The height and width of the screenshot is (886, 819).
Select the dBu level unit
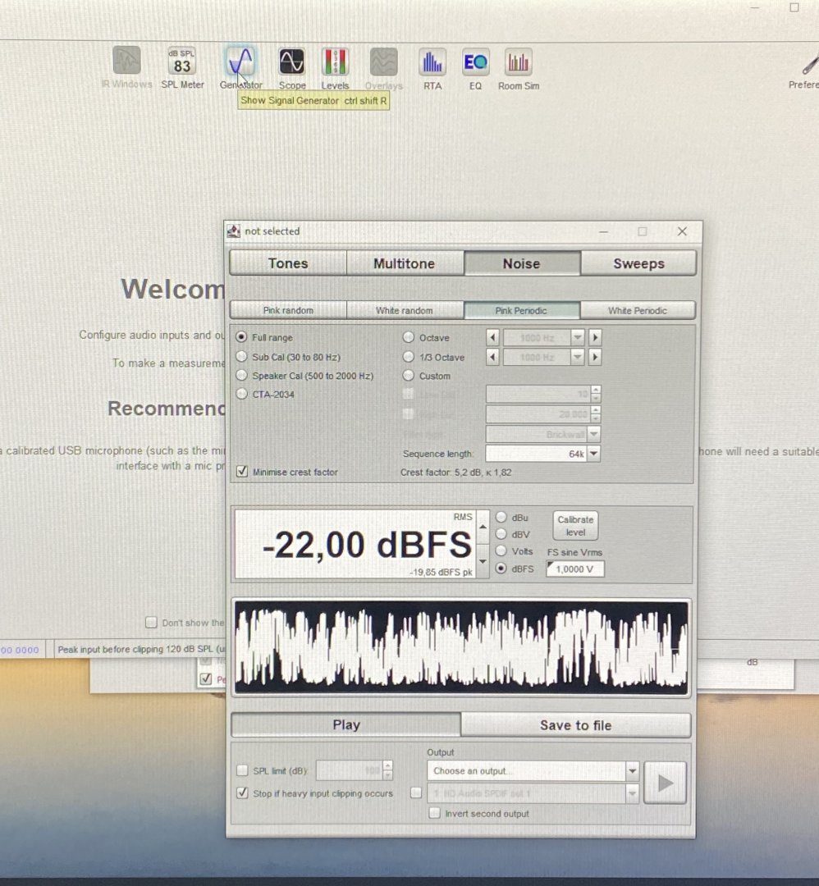click(501, 518)
